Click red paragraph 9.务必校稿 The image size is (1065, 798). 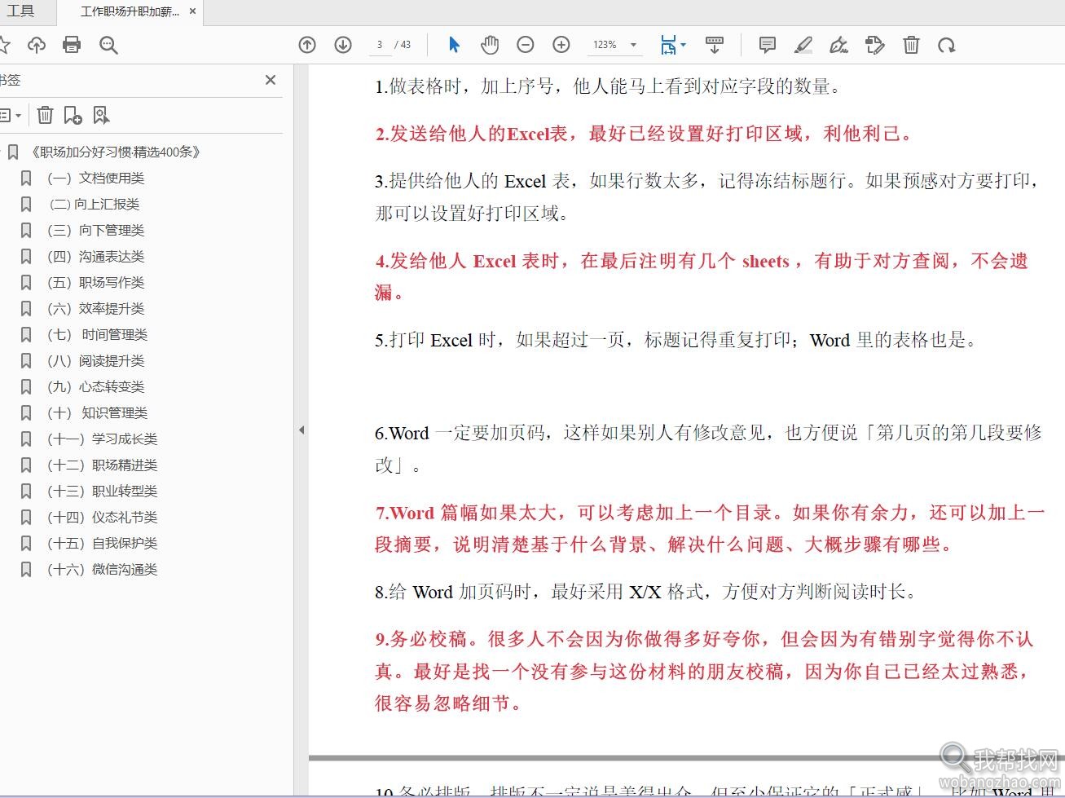pos(703,671)
